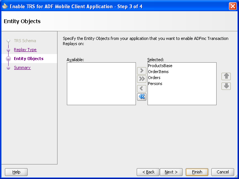This screenshot has height=179, width=239.
Task: Select Persons in the Selected list
Action: point(155,84)
